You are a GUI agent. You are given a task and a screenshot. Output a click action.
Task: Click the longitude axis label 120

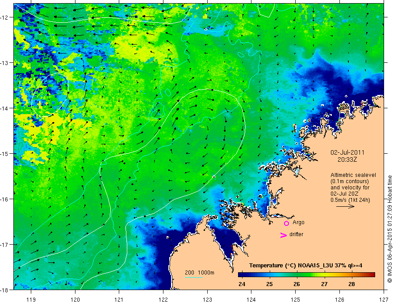click(75, 299)
